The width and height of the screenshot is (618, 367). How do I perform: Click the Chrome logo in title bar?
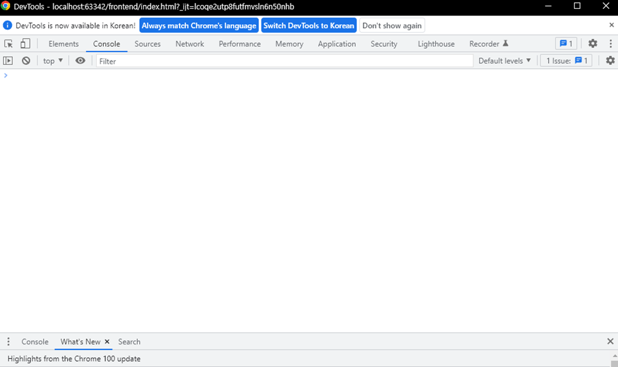click(6, 6)
